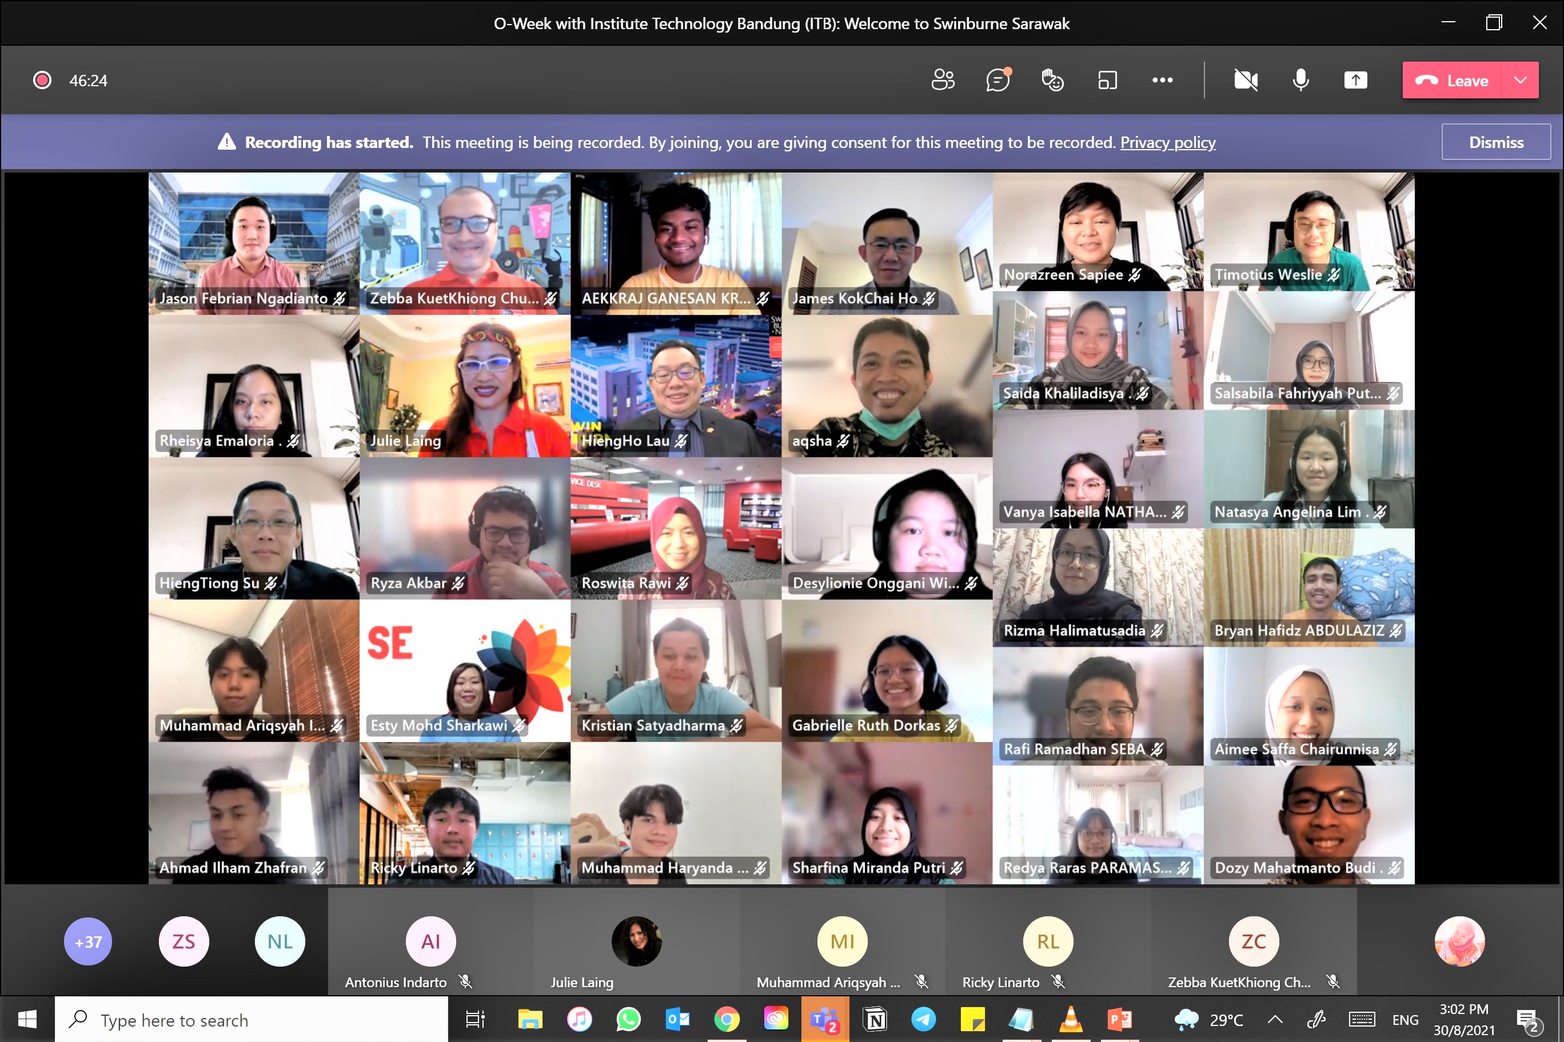Open breakout rooms icon

tap(1107, 81)
